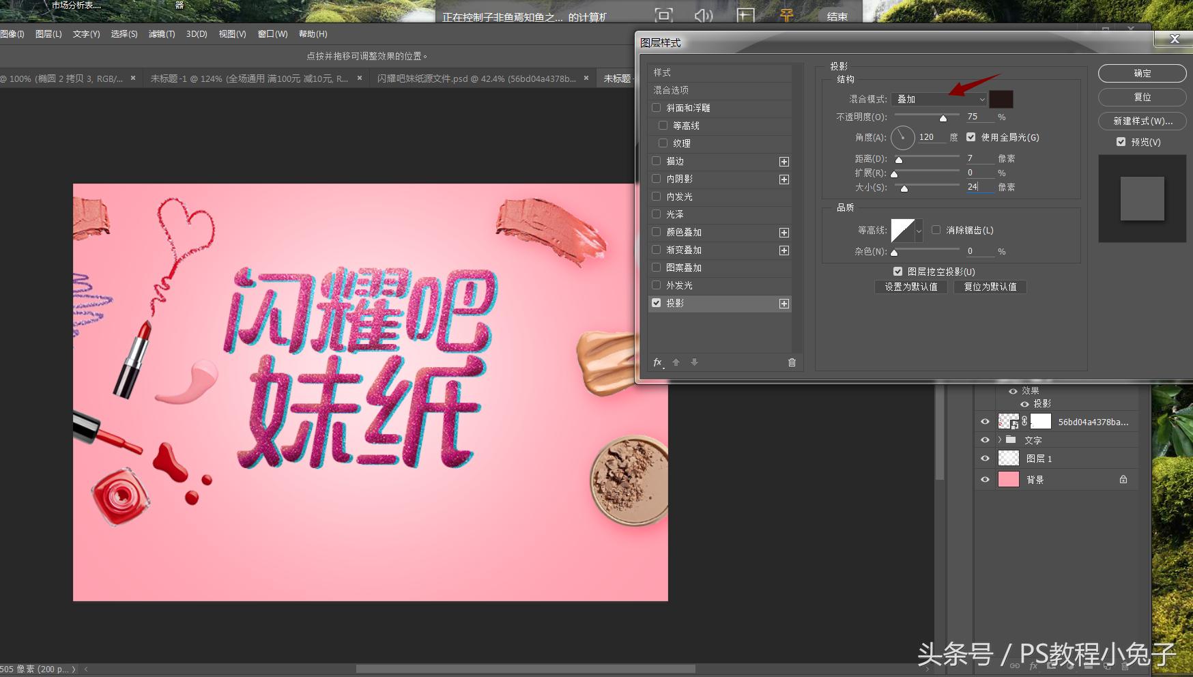Click the trash icon to delete effect
Screen dimensions: 1193x677
click(x=791, y=362)
